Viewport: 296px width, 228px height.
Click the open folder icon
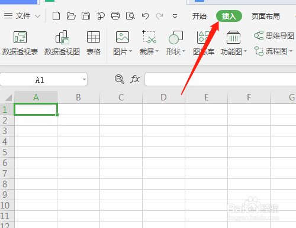click(x=71, y=16)
